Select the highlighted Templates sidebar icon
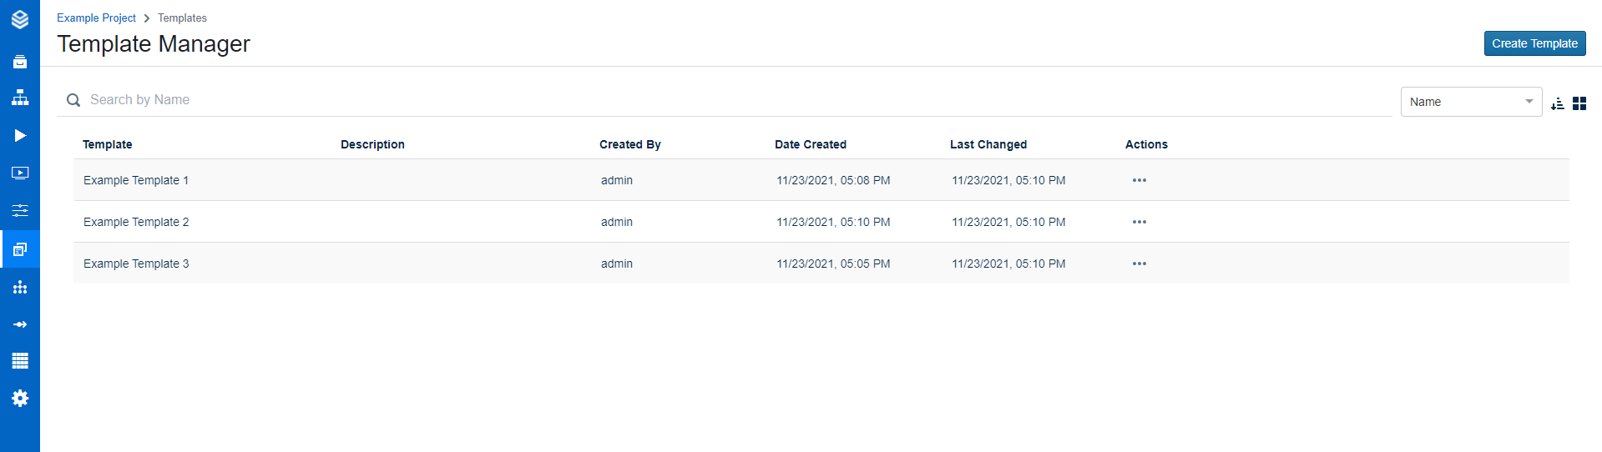 coord(20,249)
